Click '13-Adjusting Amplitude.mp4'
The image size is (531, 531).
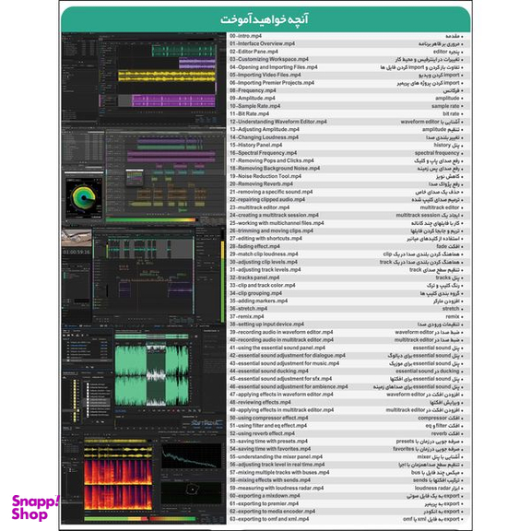265,129
